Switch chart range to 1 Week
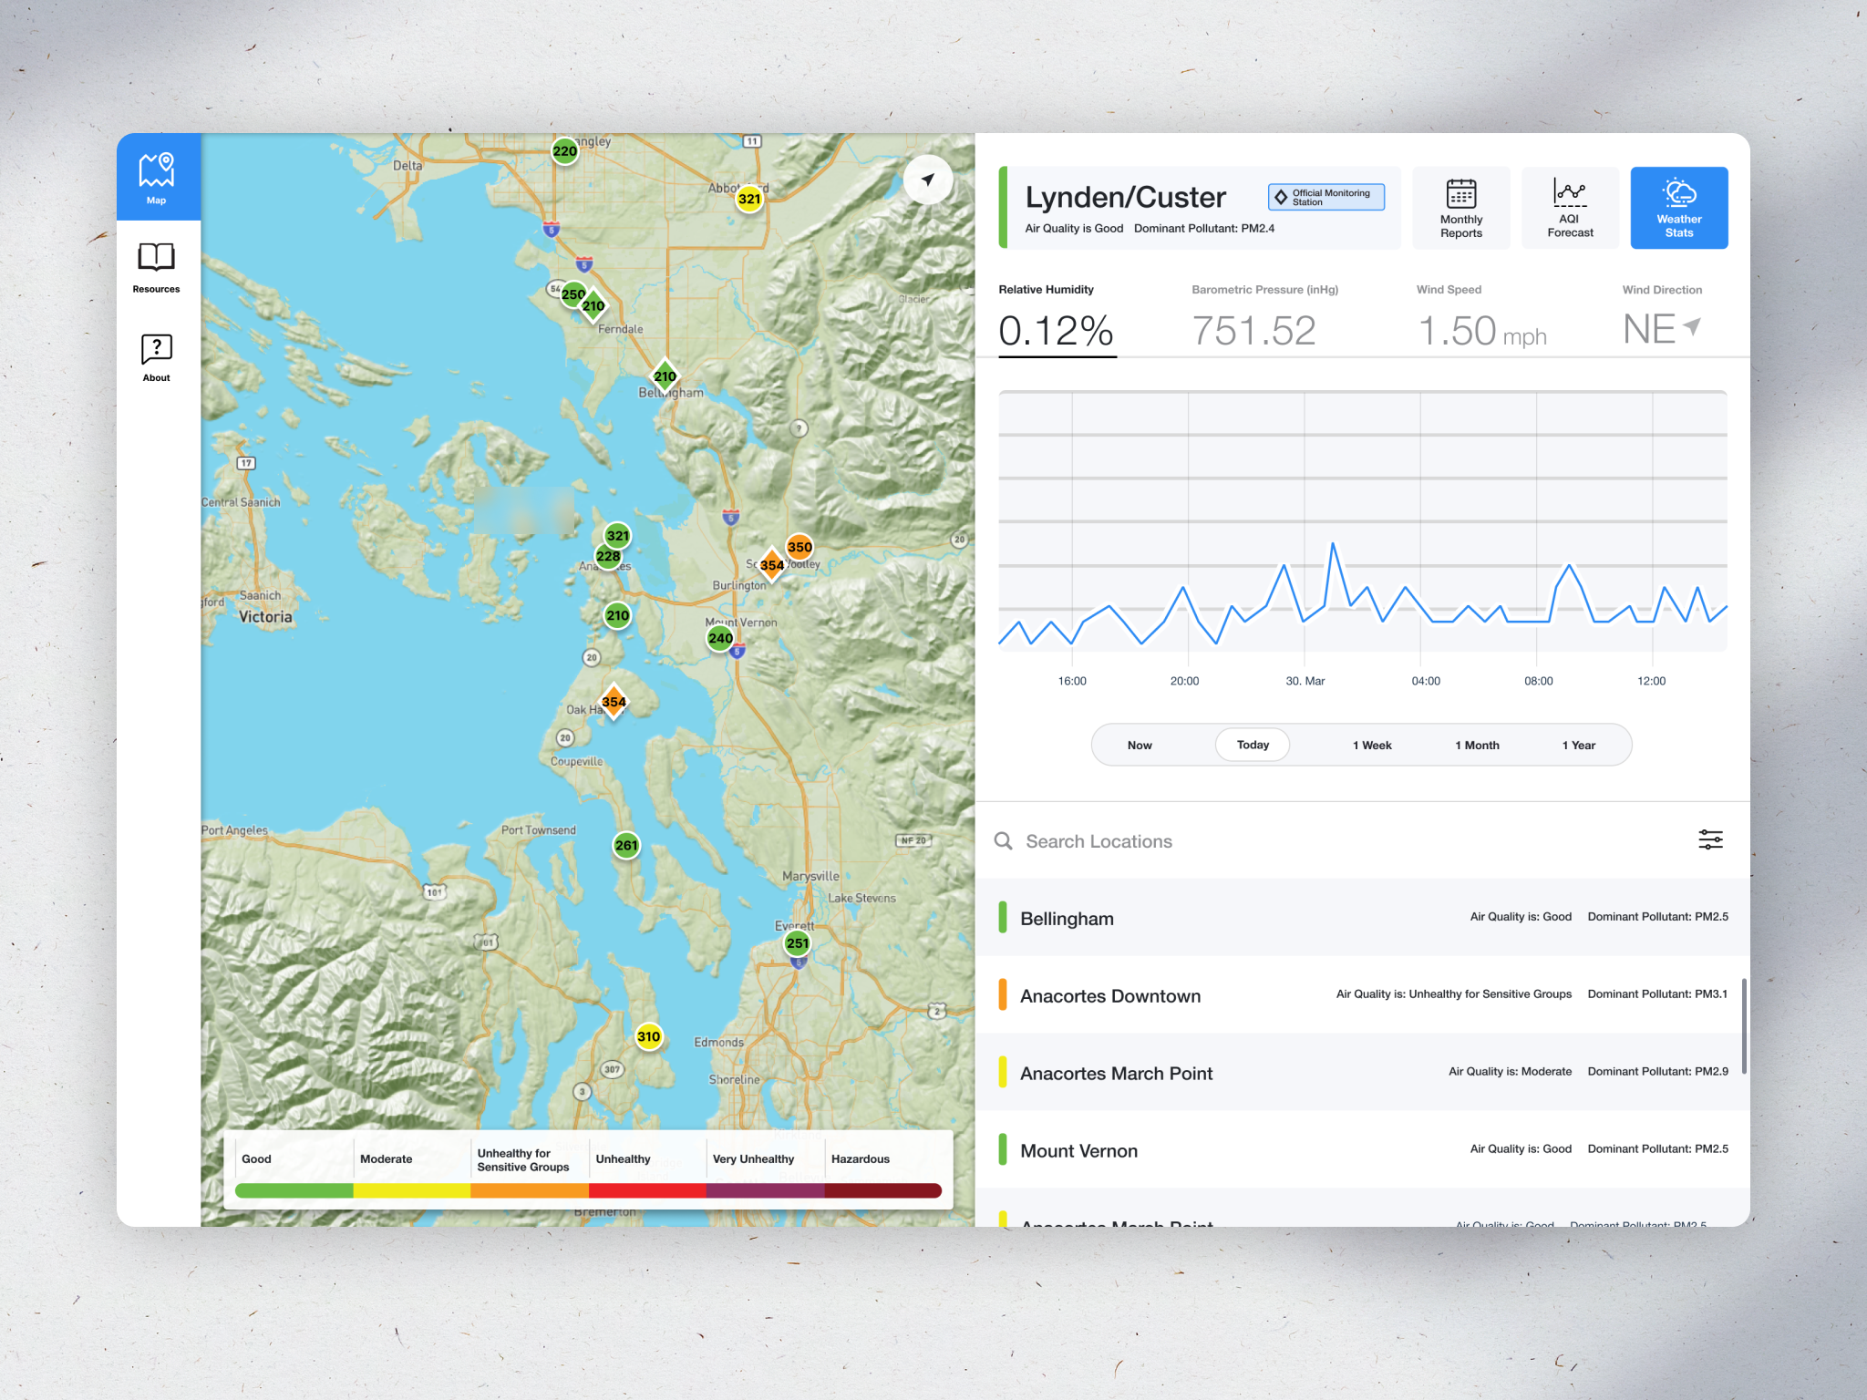The width and height of the screenshot is (1867, 1400). click(1372, 745)
